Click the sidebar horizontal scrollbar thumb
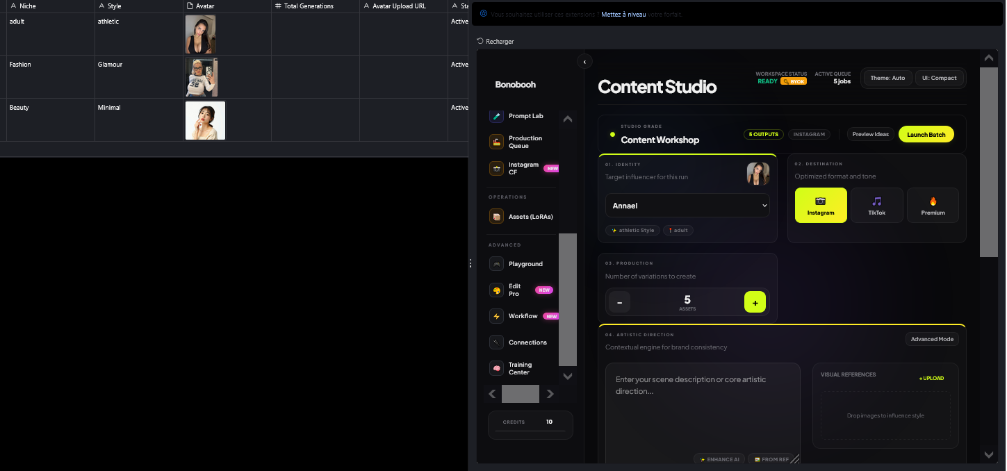The image size is (1007, 471). 521,394
